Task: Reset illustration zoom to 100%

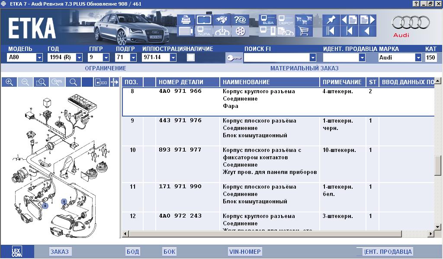Action: pyautogui.click(x=58, y=82)
